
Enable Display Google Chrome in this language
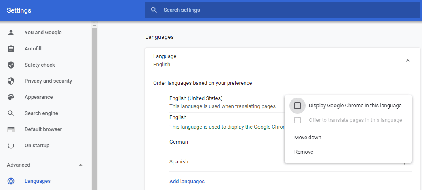click(298, 106)
